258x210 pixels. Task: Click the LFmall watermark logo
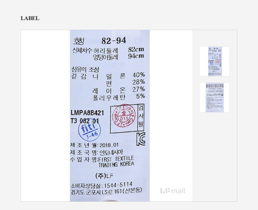click(173, 191)
